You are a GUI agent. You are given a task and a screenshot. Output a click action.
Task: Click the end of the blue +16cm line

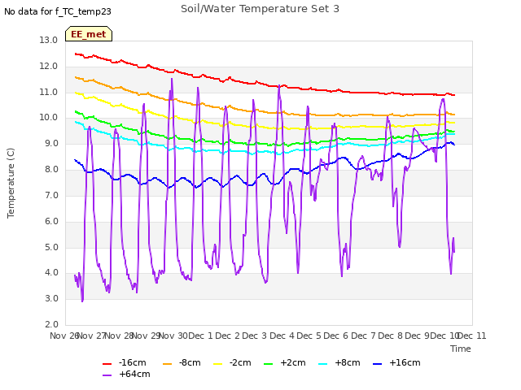pos(454,145)
